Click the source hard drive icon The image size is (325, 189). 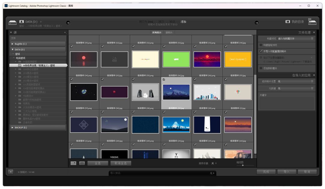[x=12, y=23]
